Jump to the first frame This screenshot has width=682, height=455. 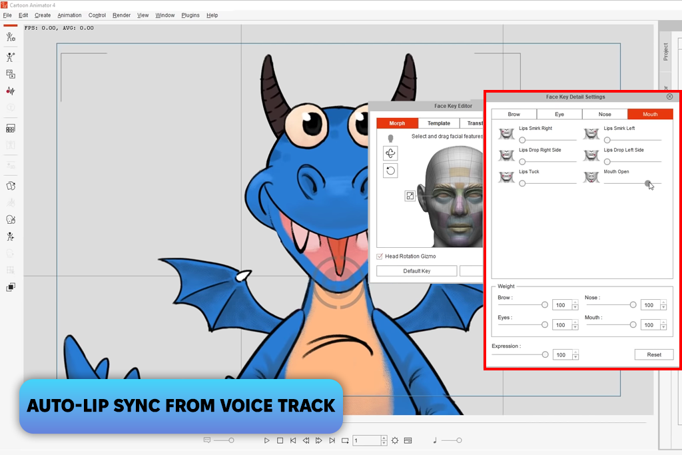[293, 440]
